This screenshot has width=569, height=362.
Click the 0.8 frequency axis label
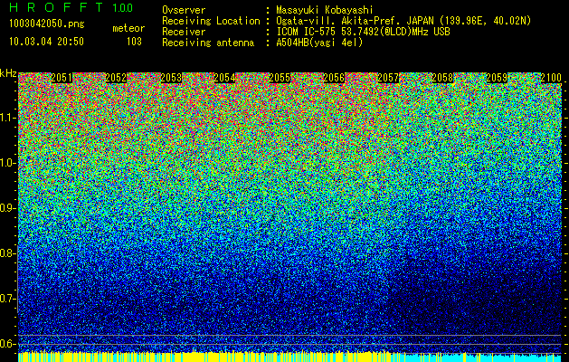[x=8, y=253]
